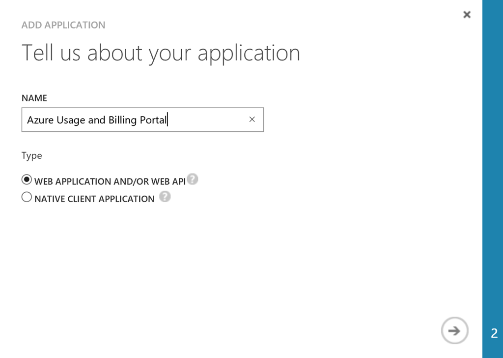Close the Add Application dialog
Viewport: 503px width, 358px height.
tap(467, 15)
